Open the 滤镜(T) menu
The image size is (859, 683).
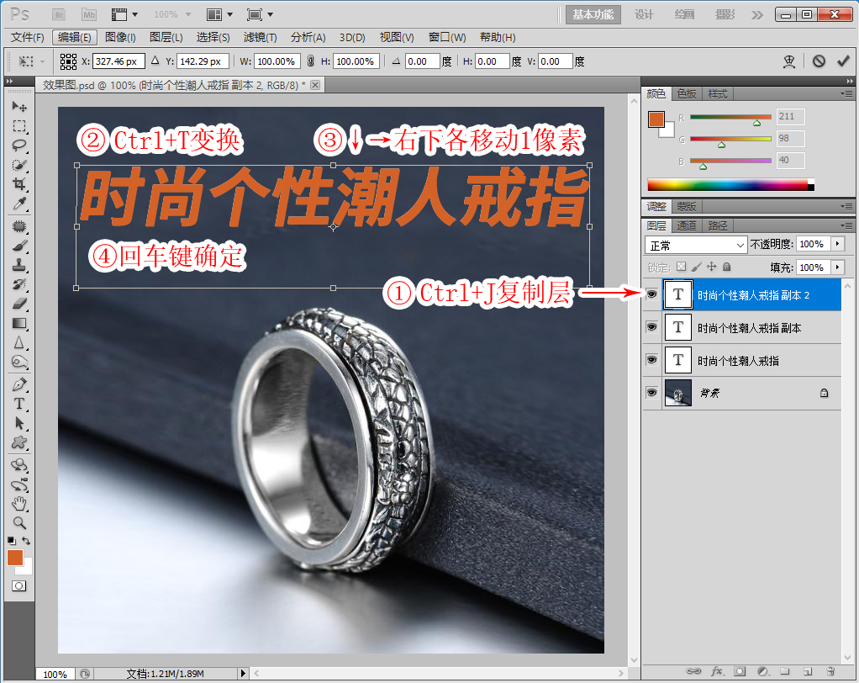[261, 37]
